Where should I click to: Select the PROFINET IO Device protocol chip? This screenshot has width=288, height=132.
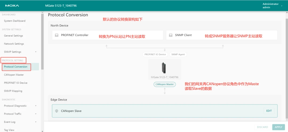[x=155, y=55]
